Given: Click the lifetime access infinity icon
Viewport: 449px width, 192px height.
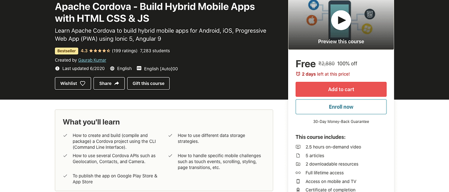Looking at the screenshot, I should click(298, 173).
